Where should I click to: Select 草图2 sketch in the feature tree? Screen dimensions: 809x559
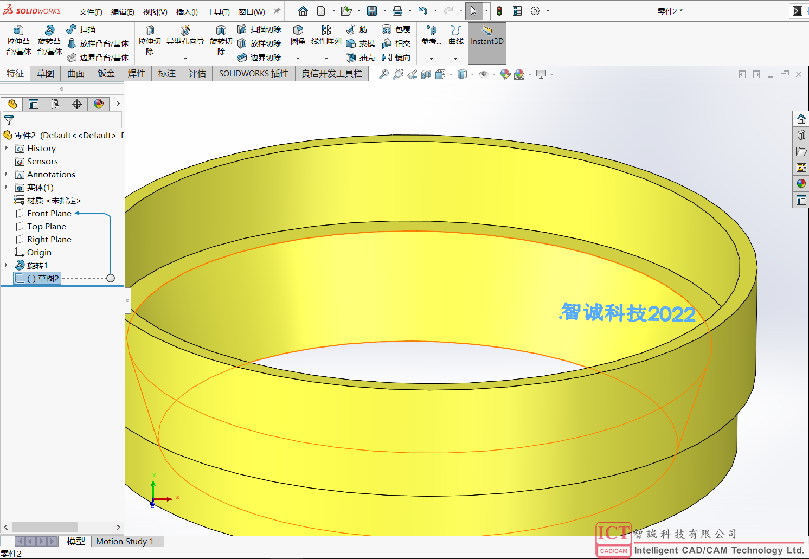(x=37, y=278)
